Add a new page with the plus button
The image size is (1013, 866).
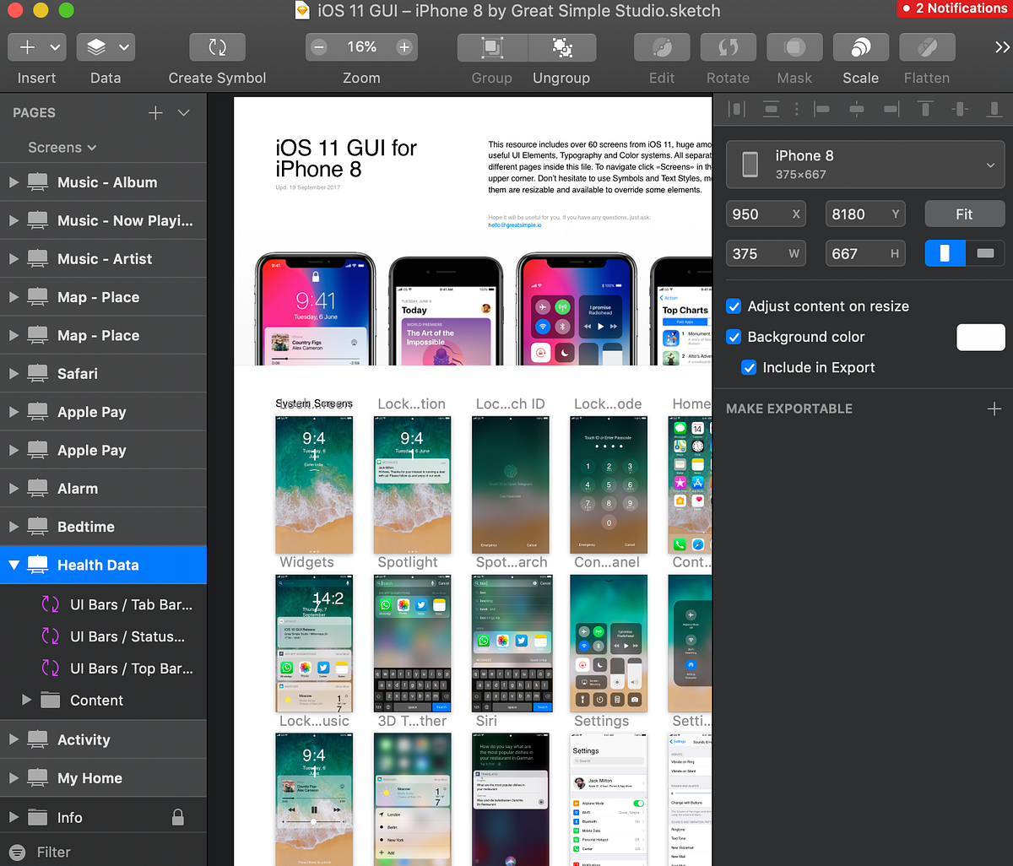pos(157,111)
